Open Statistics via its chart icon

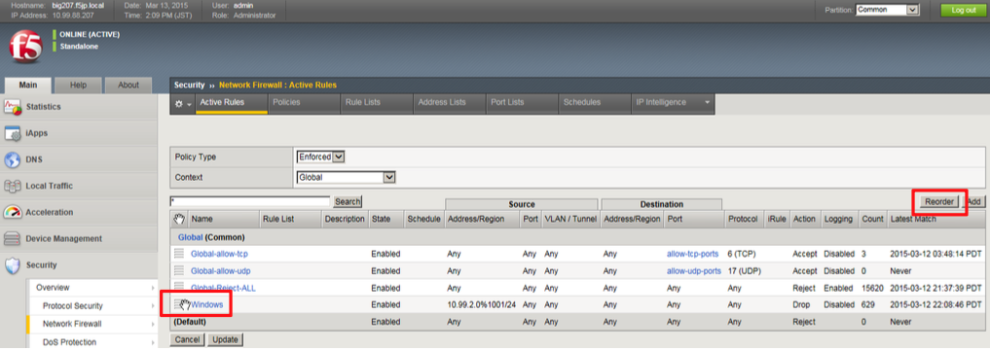(x=14, y=107)
